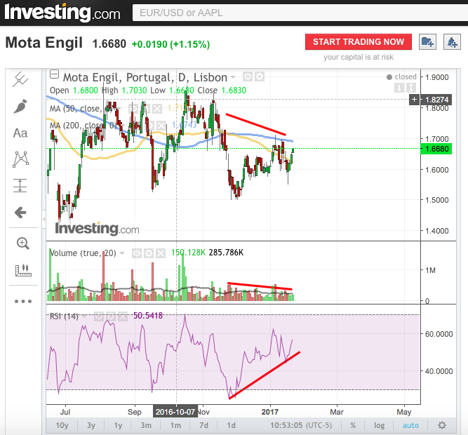Click the RSI (14) legend label
The image size is (468, 435).
tap(64, 316)
